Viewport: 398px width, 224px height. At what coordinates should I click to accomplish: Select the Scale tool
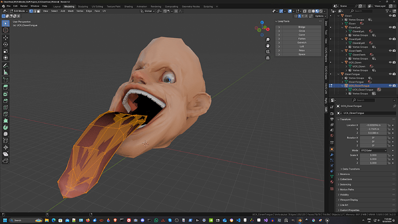6,51
